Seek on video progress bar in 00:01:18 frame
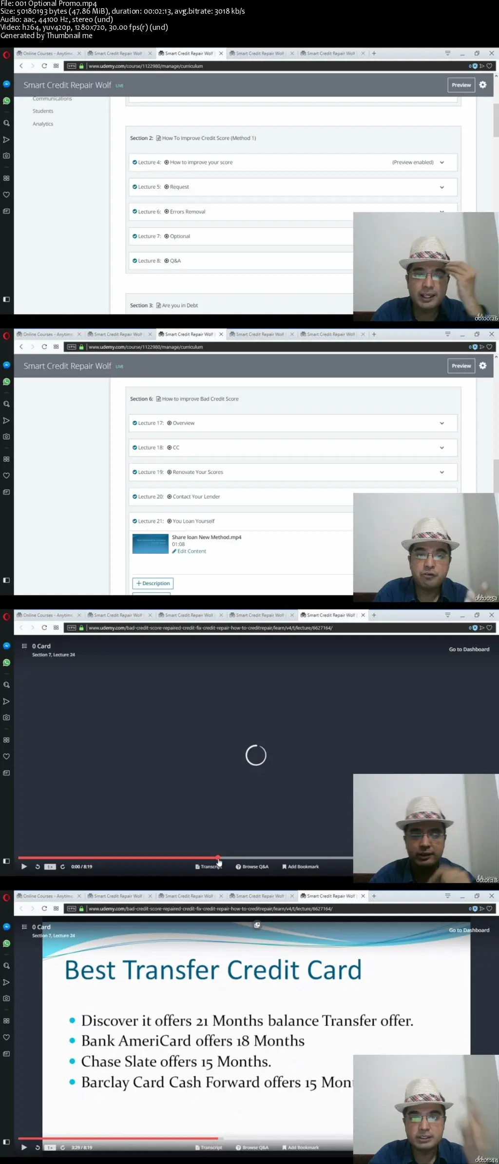This screenshot has width=499, height=1164. click(186, 857)
